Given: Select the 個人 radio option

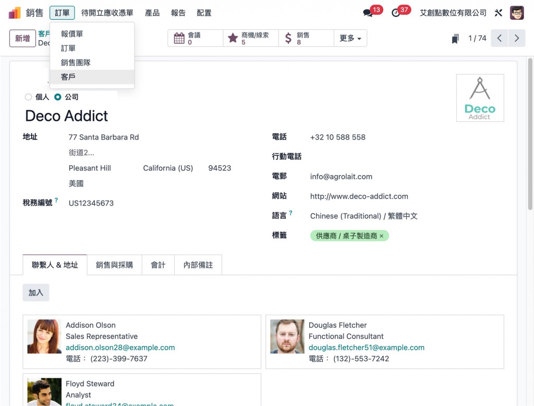Looking at the screenshot, I should (x=29, y=97).
